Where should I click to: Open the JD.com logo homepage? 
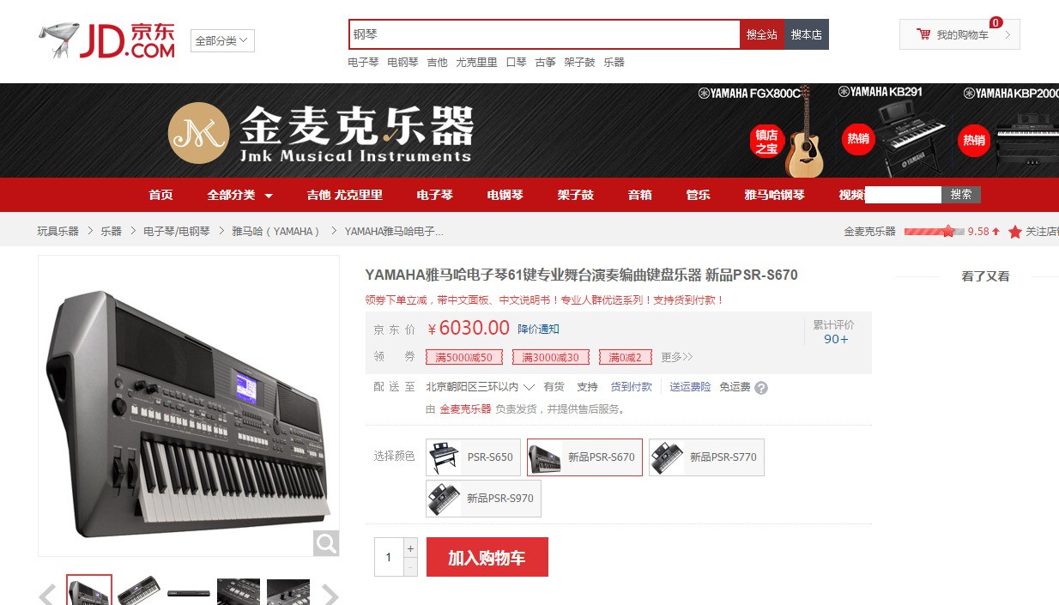point(107,40)
